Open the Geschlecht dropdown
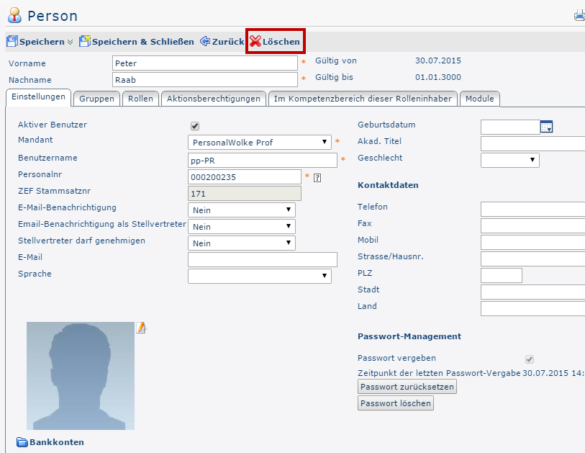This screenshot has width=585, height=453. pyautogui.click(x=510, y=160)
